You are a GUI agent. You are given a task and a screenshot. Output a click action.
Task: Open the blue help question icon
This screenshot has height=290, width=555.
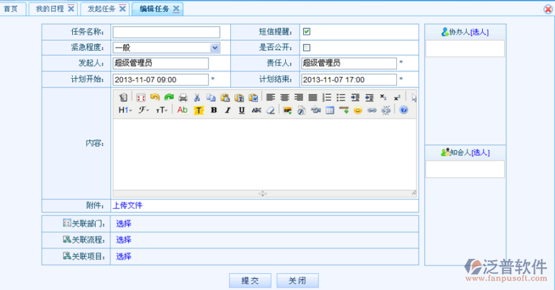click(x=404, y=110)
